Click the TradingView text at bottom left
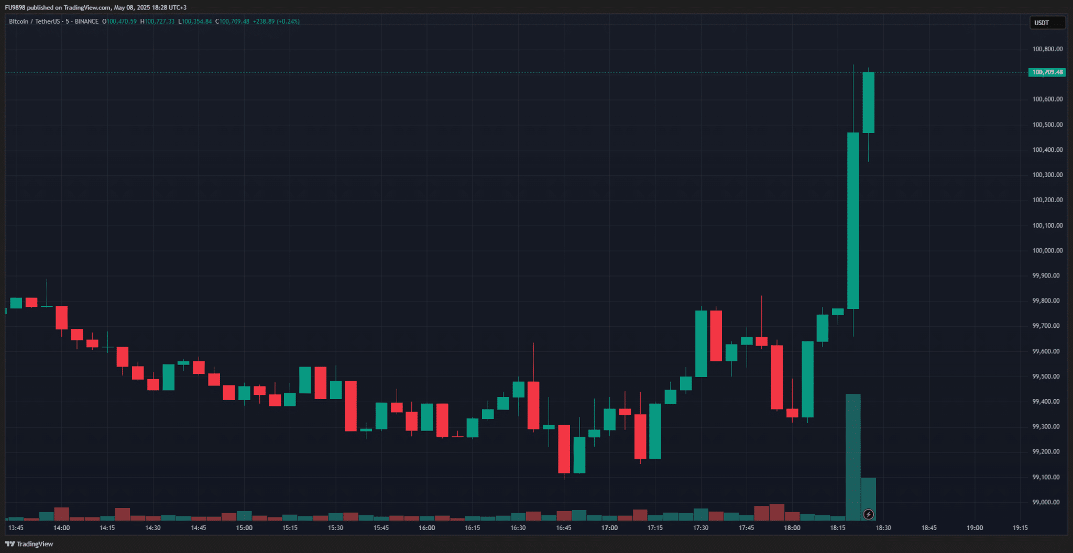Viewport: 1073px width, 553px height. click(35, 544)
